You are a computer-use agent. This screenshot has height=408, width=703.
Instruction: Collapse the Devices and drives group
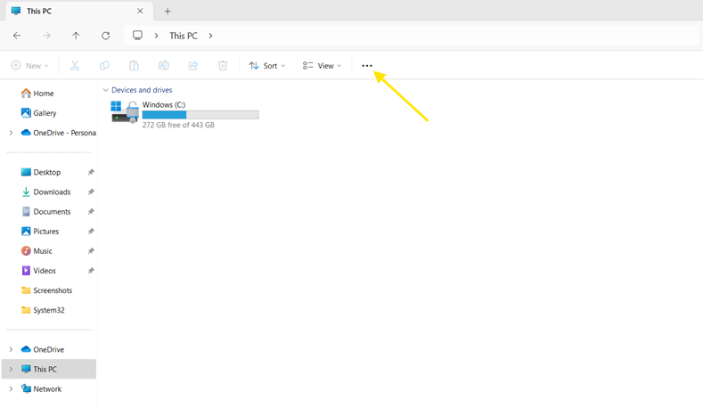(x=106, y=90)
